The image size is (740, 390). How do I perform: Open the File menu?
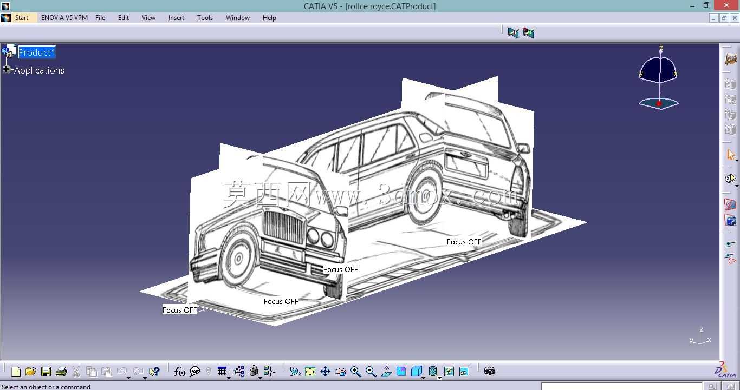click(100, 18)
